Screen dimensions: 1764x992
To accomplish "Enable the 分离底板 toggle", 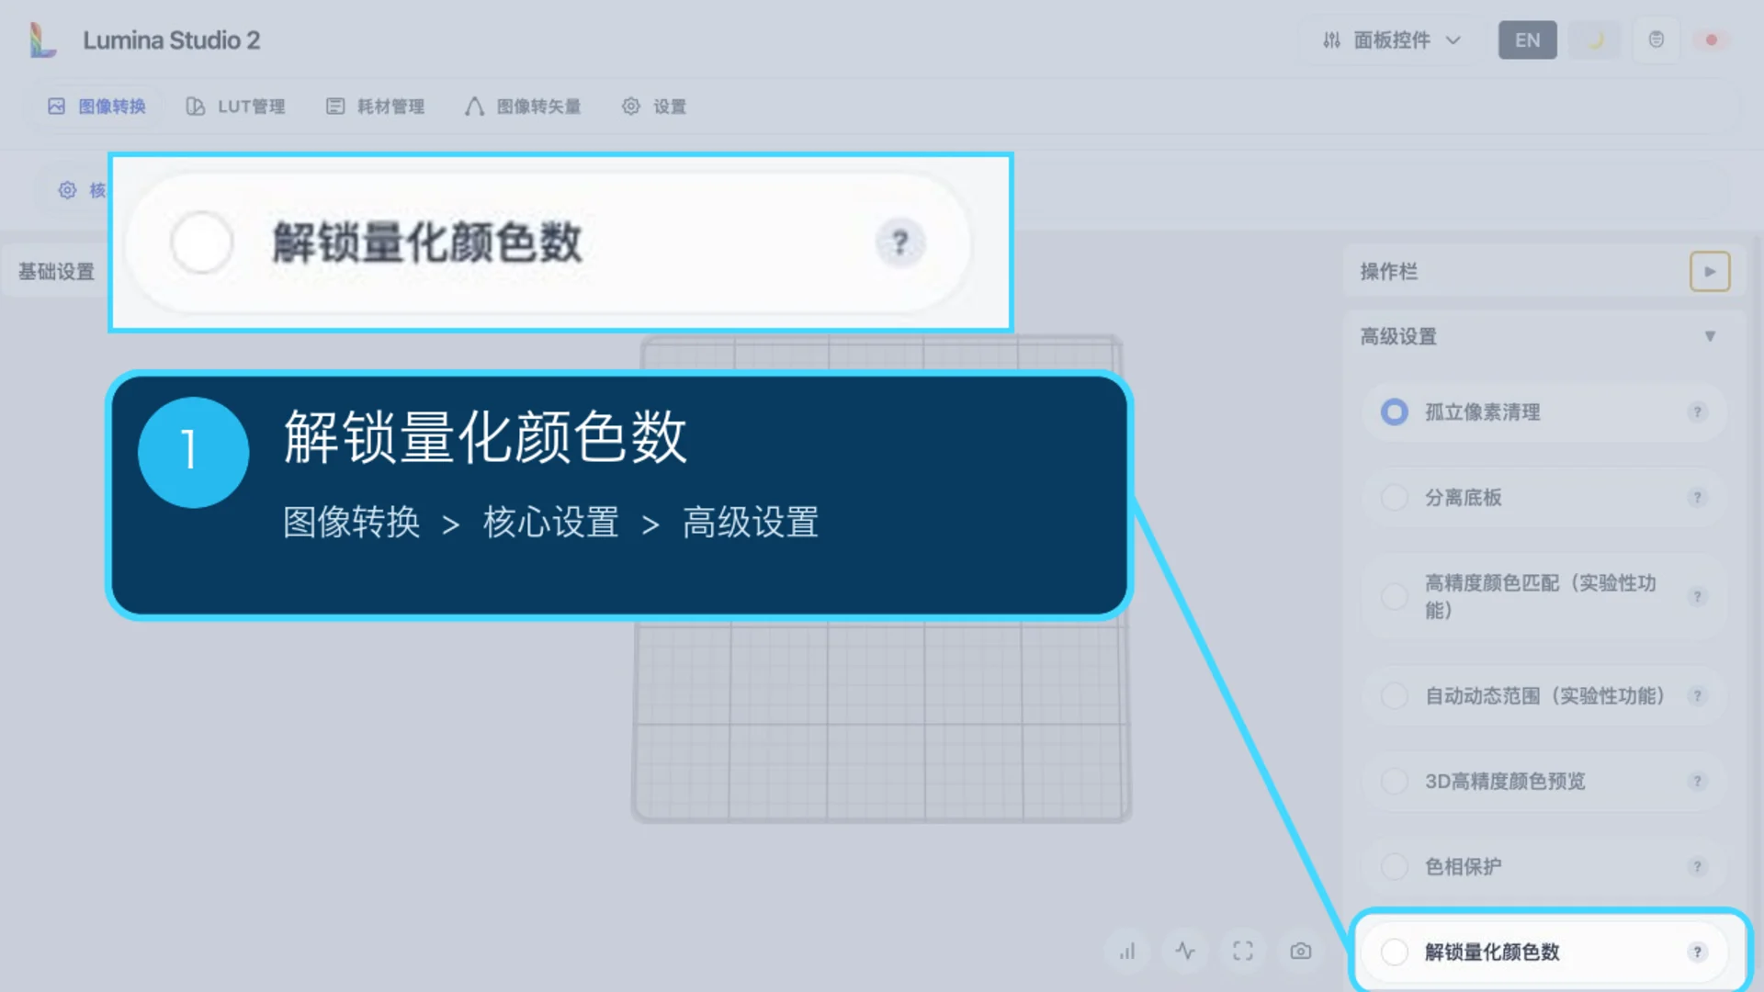I will 1395,498.
